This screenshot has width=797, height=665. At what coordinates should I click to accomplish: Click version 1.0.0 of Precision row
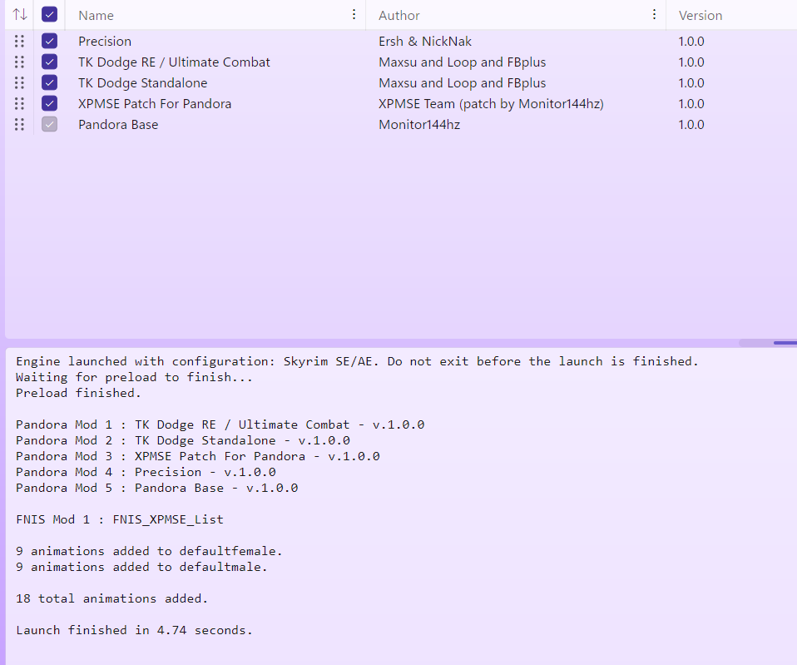(x=691, y=41)
